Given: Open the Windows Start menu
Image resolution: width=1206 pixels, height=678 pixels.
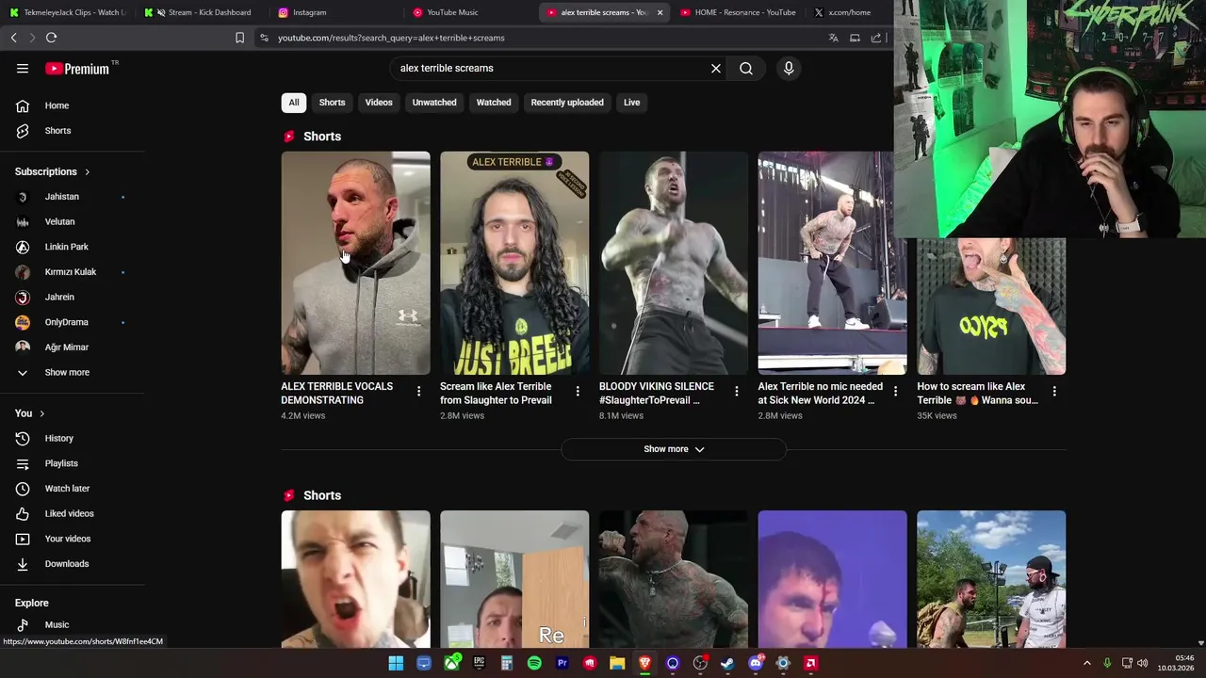Looking at the screenshot, I should coord(396,663).
